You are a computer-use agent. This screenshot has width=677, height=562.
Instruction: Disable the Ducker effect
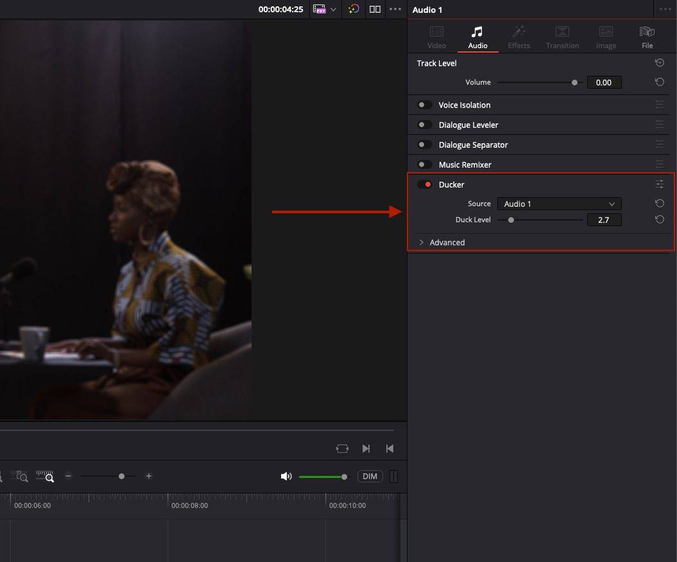[425, 184]
